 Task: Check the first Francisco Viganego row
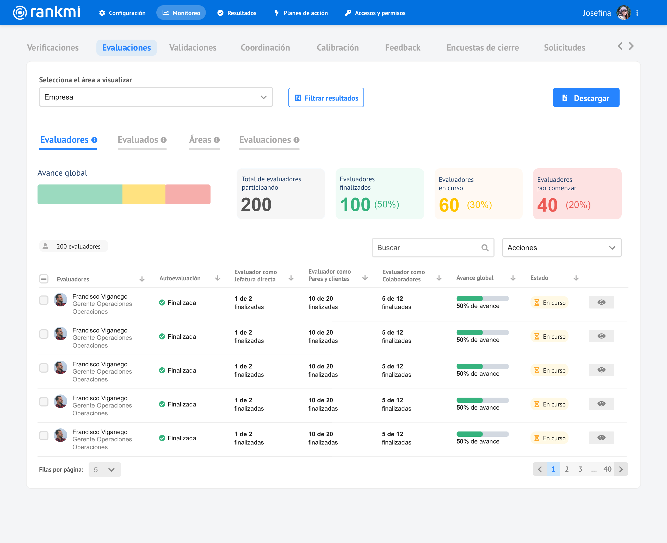click(x=44, y=300)
